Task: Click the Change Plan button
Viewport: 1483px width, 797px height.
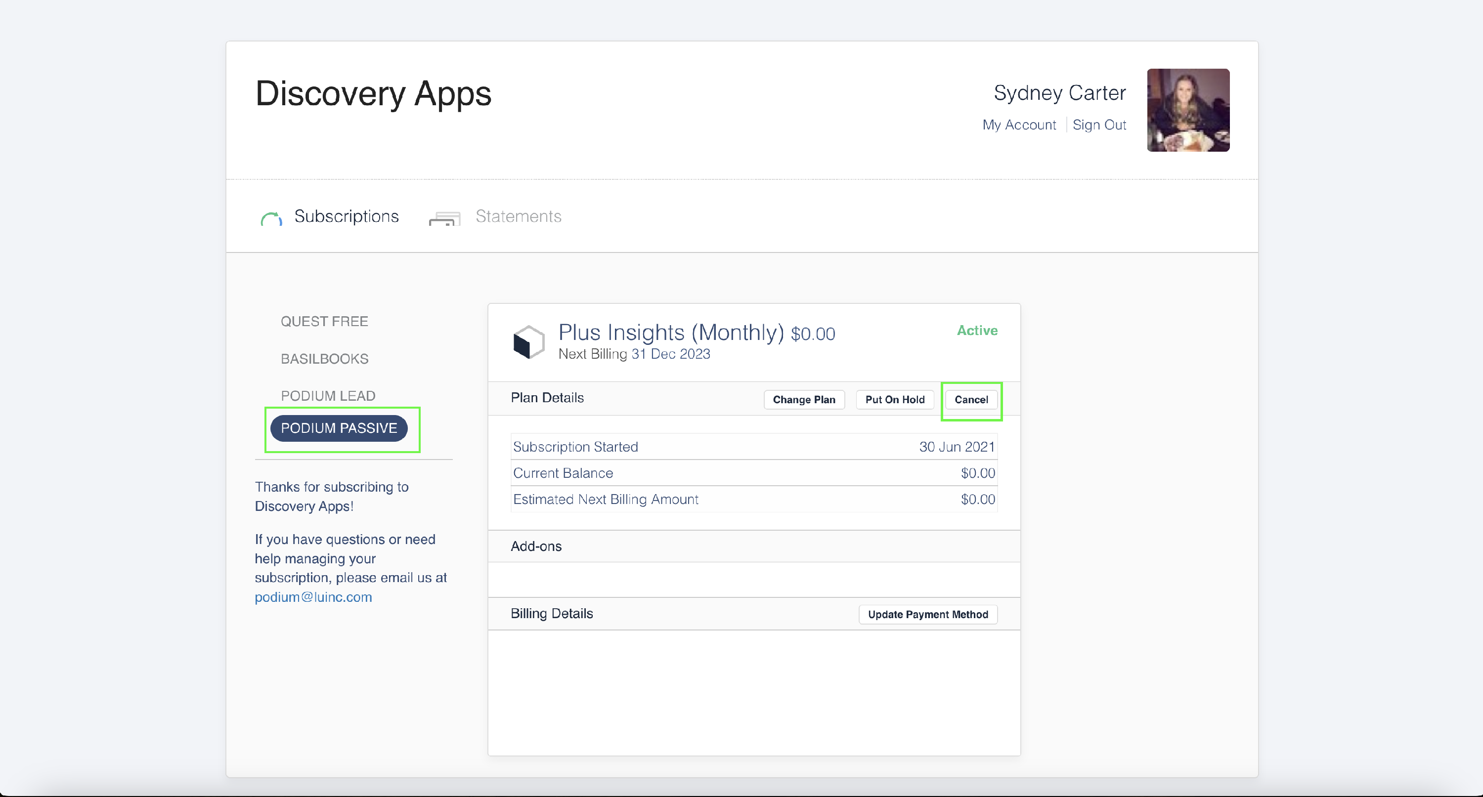Action: [804, 399]
